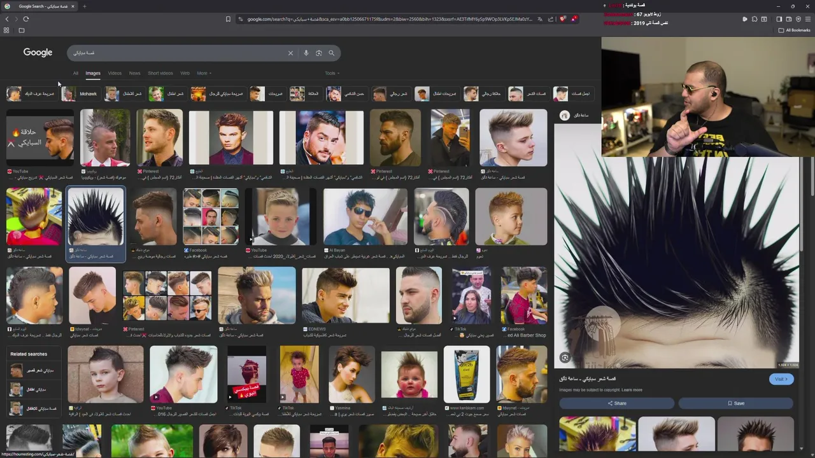This screenshot has height=458, width=815.
Task: Open the hair gel tube product thumbnail
Action: tap(467, 374)
